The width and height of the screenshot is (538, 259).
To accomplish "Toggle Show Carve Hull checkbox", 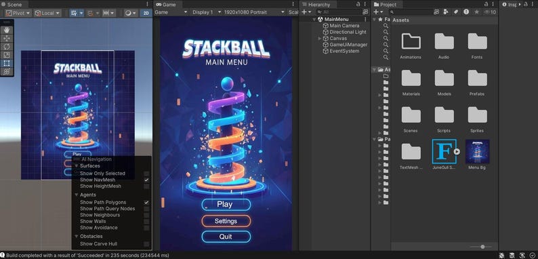I will 146,244.
